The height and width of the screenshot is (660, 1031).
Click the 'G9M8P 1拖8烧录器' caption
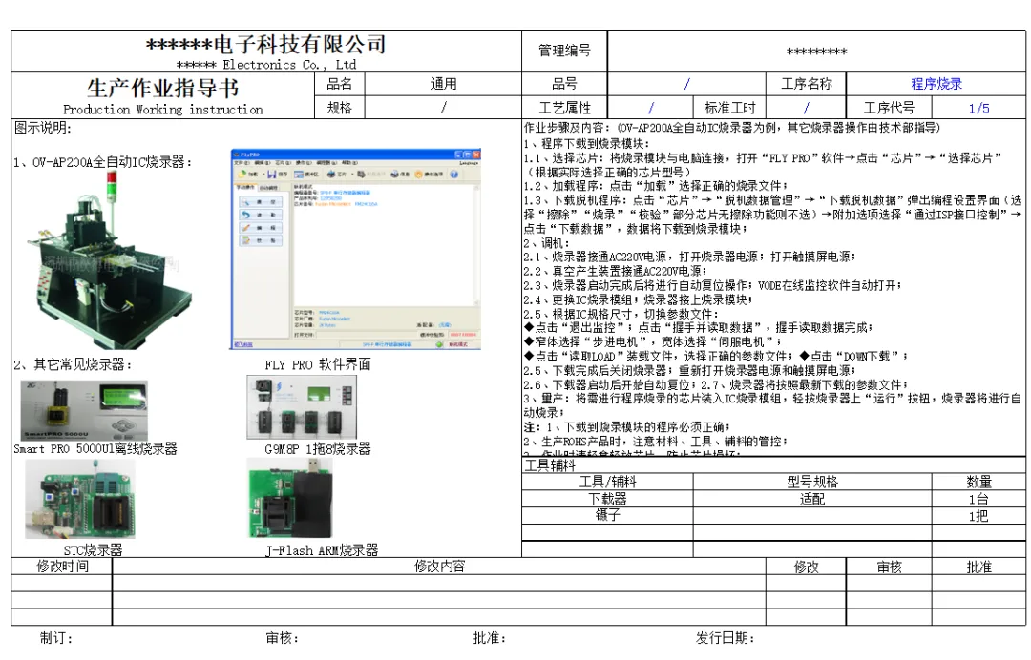[318, 449]
